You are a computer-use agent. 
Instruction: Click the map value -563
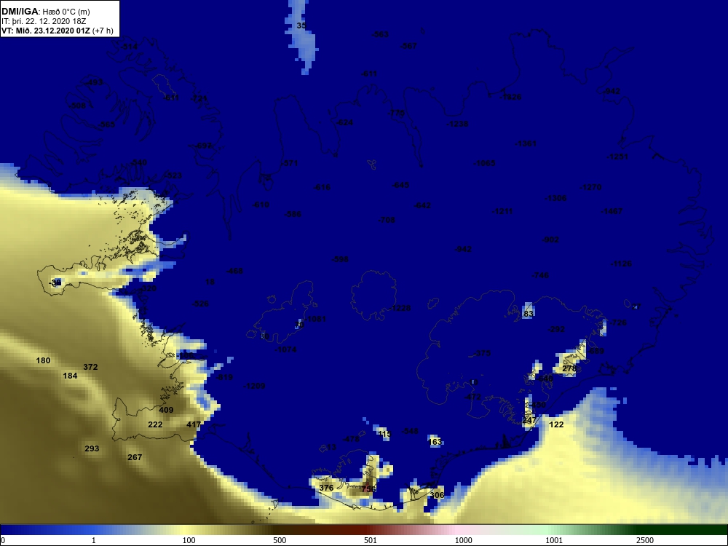click(x=381, y=34)
